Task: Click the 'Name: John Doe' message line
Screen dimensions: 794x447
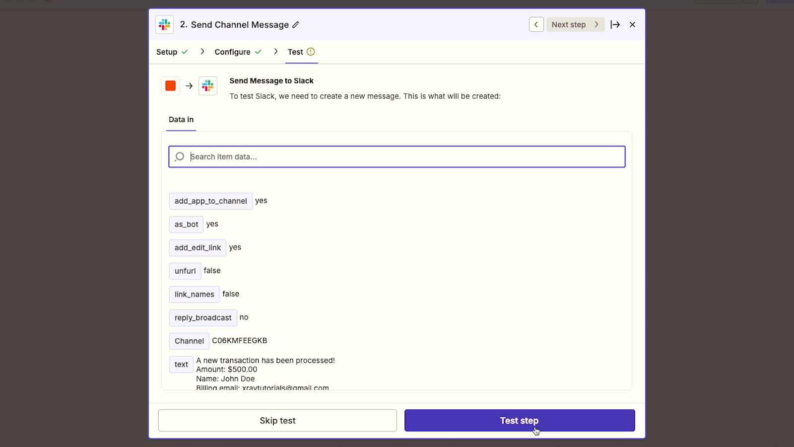Action: pyautogui.click(x=225, y=379)
